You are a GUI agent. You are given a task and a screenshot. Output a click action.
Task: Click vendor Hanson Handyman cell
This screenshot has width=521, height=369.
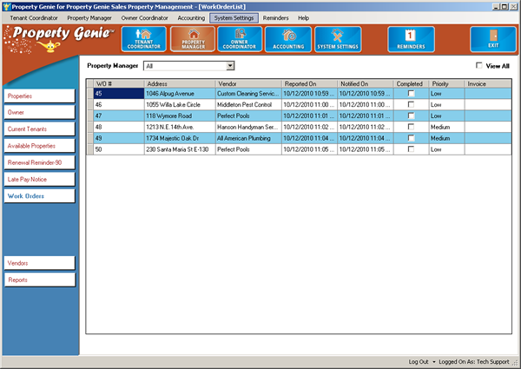[248, 127]
